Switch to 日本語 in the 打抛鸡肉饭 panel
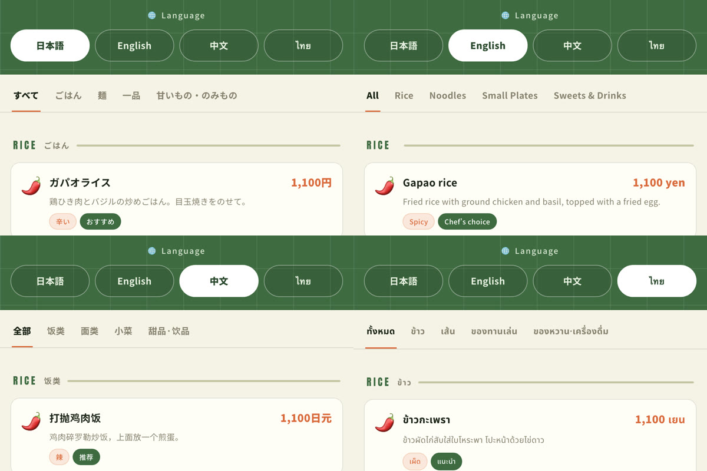This screenshot has height=471, width=707. tap(50, 281)
